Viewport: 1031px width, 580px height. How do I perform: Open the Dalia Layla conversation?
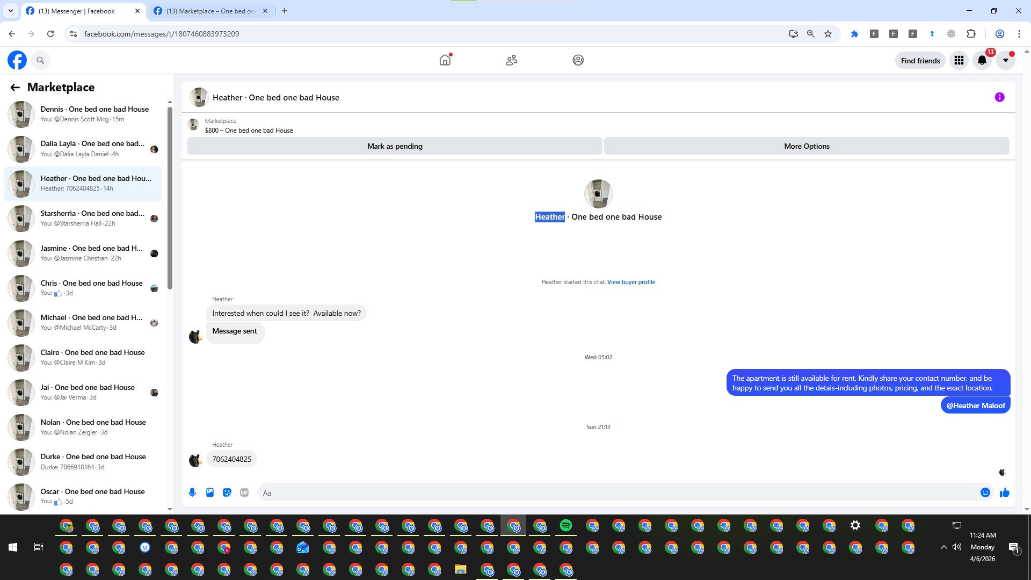[x=83, y=149]
